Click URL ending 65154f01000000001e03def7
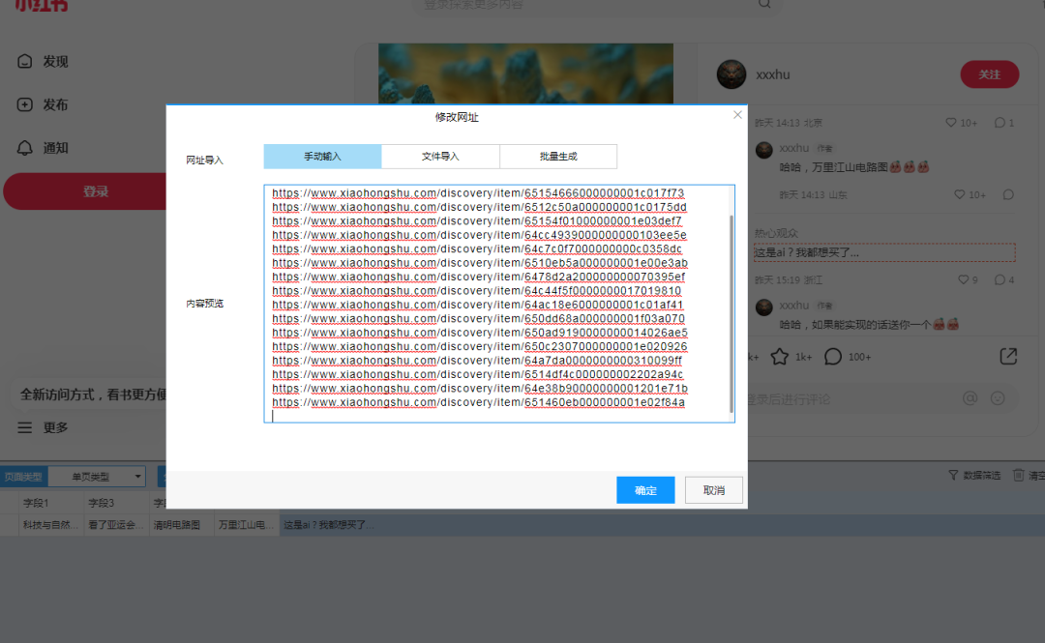The image size is (1045, 643). click(x=476, y=221)
